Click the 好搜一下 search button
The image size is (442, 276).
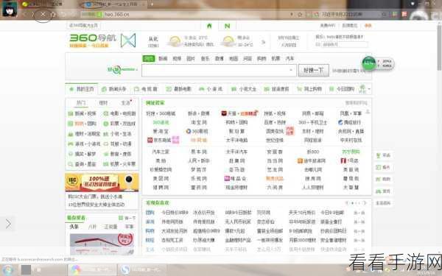(x=314, y=70)
